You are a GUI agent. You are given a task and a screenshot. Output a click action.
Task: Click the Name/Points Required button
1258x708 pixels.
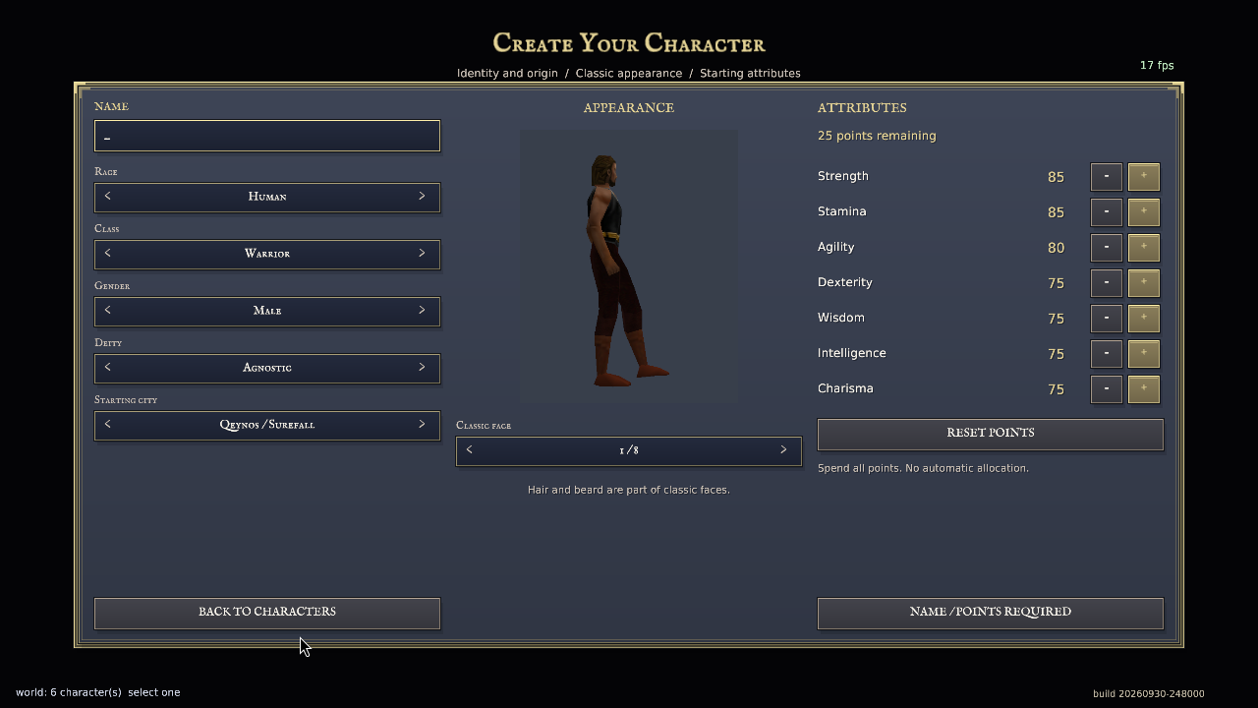pyautogui.click(x=991, y=613)
